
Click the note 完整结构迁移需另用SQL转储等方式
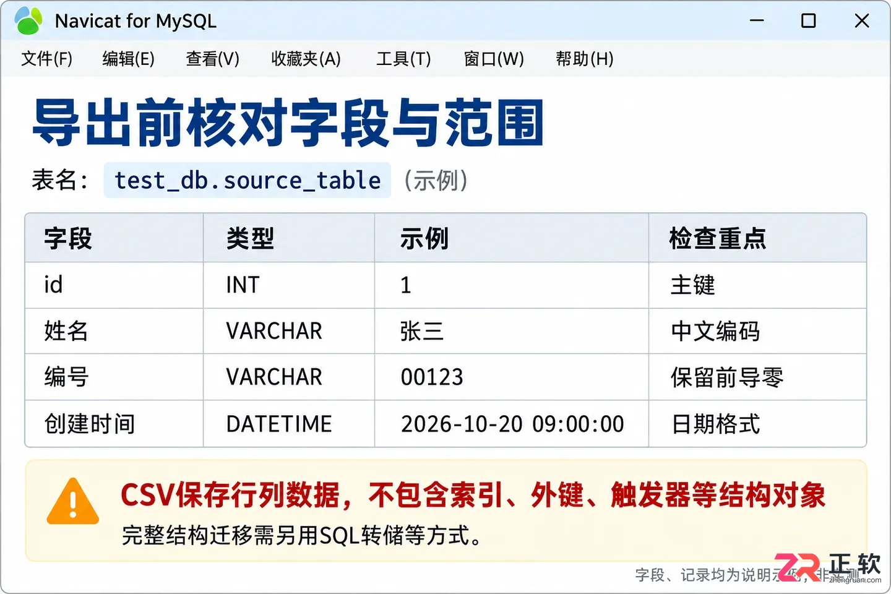point(301,535)
